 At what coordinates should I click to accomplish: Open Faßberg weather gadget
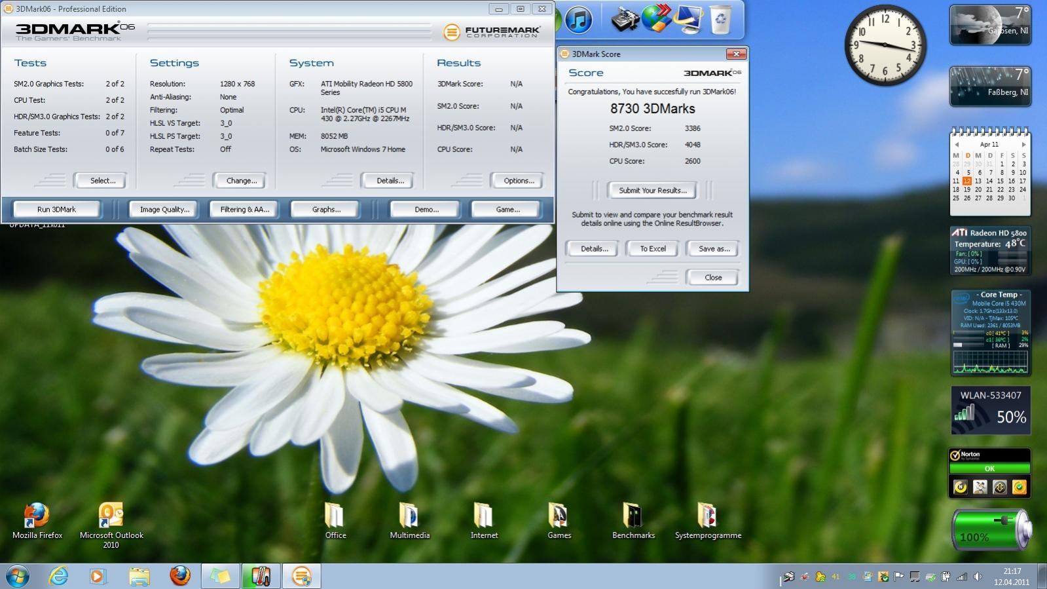pyautogui.click(x=990, y=86)
